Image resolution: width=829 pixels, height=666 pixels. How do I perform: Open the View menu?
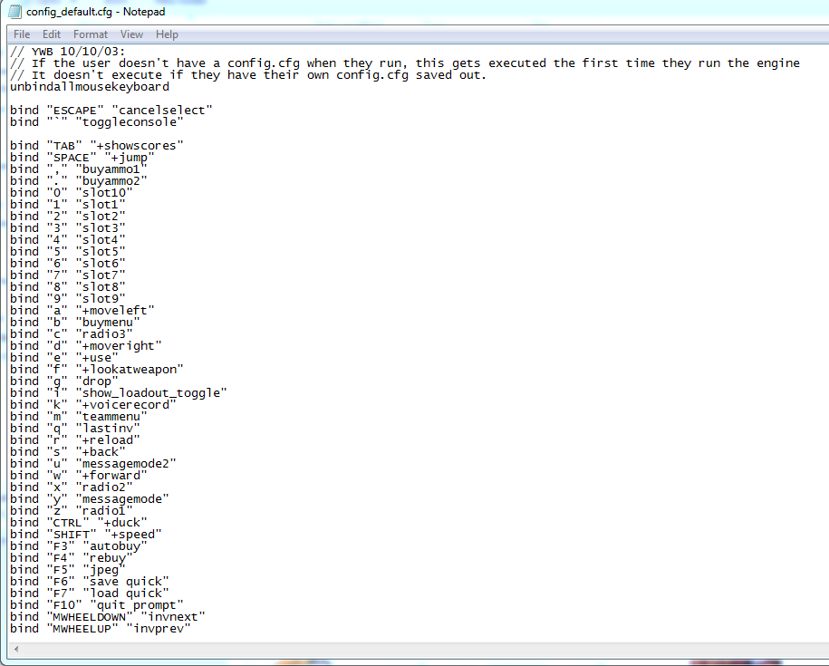(x=131, y=34)
